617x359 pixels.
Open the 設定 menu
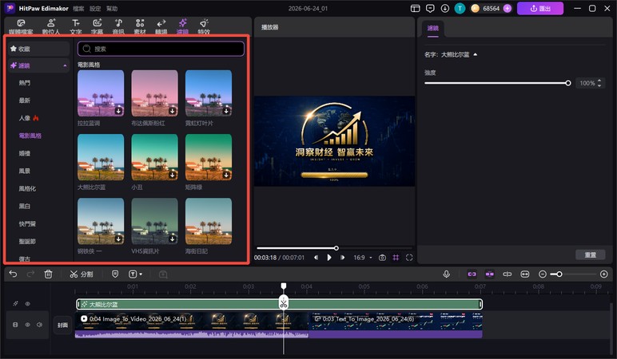pyautogui.click(x=95, y=8)
